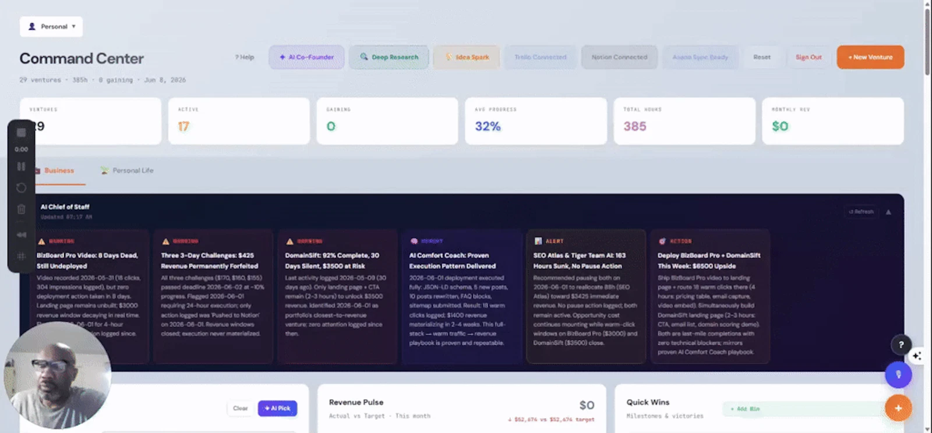Click the Notion Connected button
The image size is (932, 433).
(x=619, y=57)
